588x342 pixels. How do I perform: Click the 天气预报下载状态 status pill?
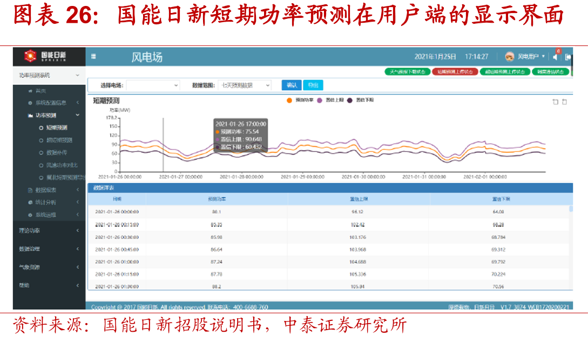(407, 72)
